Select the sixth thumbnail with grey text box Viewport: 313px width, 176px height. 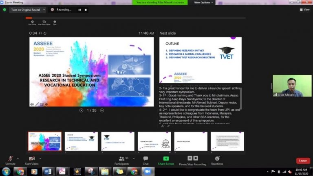[227, 141]
